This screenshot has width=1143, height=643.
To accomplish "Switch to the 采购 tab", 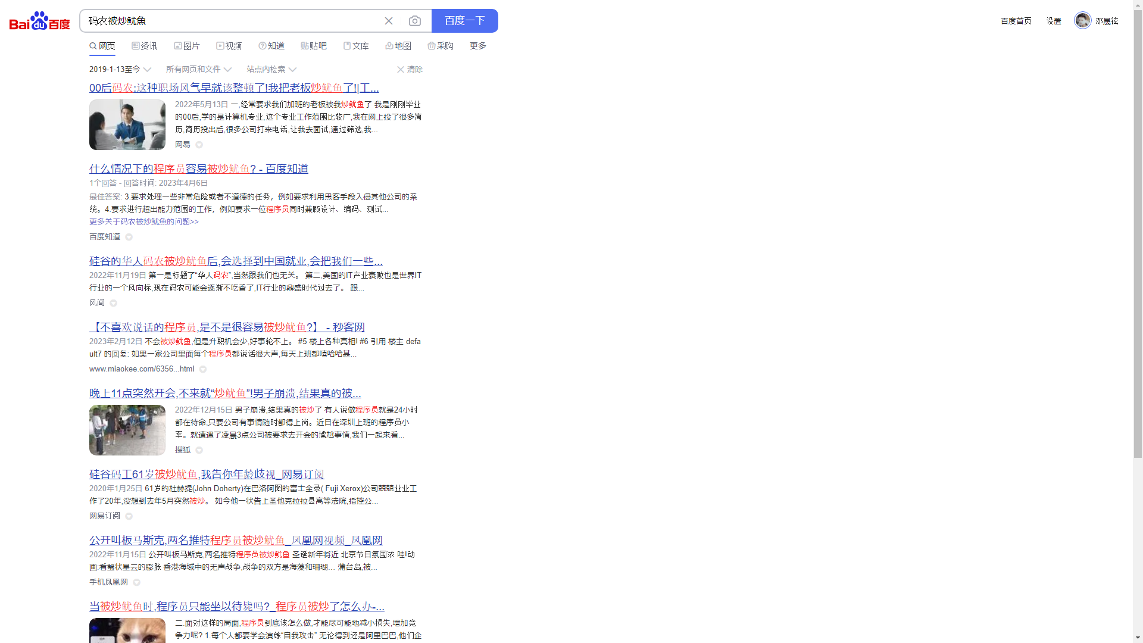I will tap(441, 46).
